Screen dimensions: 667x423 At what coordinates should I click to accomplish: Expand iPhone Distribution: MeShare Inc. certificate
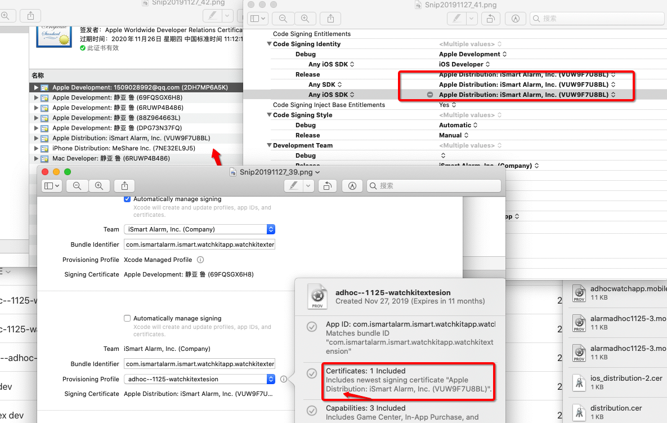[x=36, y=148]
